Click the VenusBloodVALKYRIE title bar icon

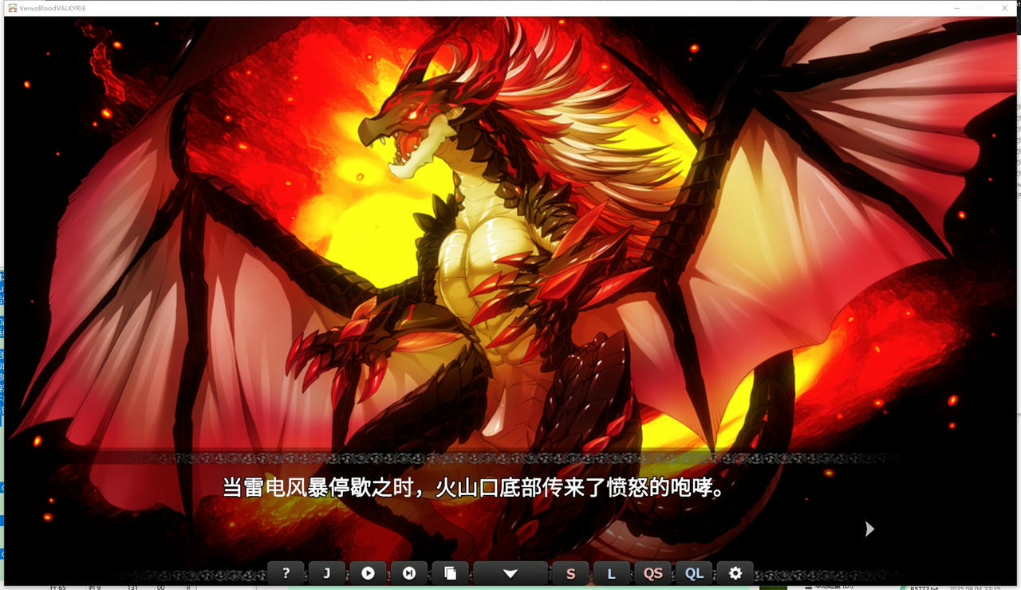pyautogui.click(x=11, y=8)
